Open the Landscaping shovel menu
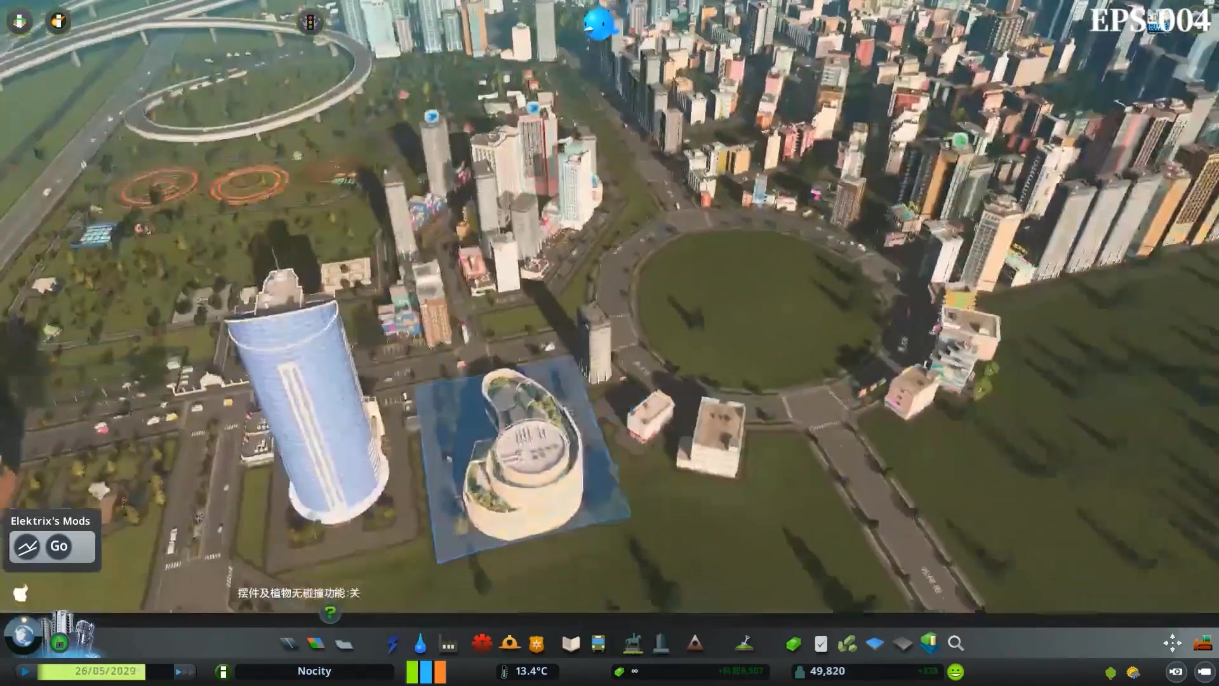The width and height of the screenshot is (1219, 686). tap(744, 644)
